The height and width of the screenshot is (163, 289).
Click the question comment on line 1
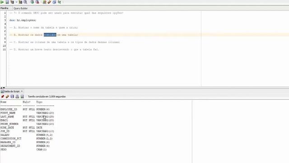tap(66, 13)
